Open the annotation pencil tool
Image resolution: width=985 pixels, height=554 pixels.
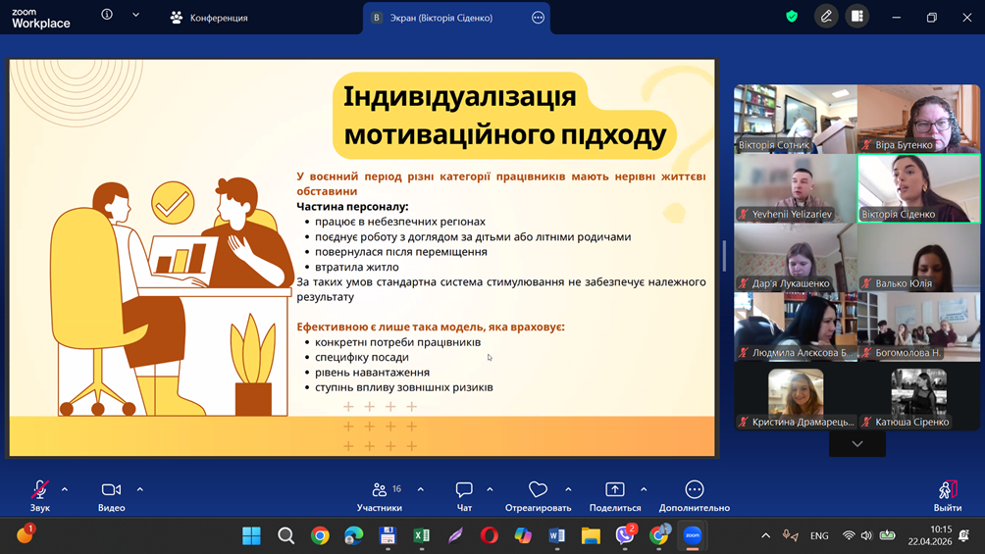[x=826, y=17]
